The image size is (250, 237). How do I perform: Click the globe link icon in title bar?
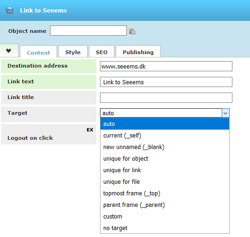click(x=10, y=10)
